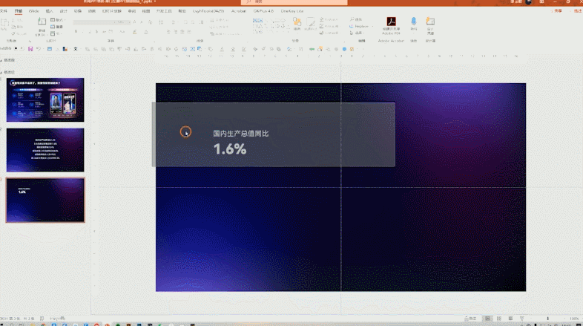Open the iSlide ribbon tab

(x=34, y=11)
